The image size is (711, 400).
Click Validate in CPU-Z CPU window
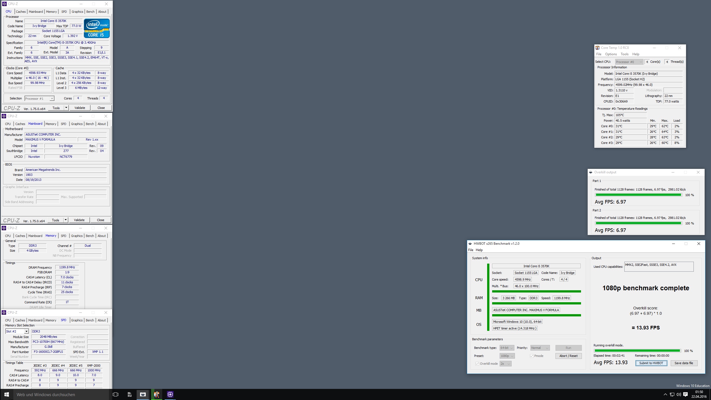[80, 108]
